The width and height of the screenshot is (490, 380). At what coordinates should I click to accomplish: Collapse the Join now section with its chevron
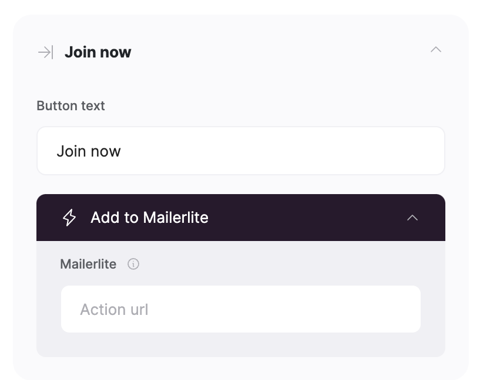(436, 50)
